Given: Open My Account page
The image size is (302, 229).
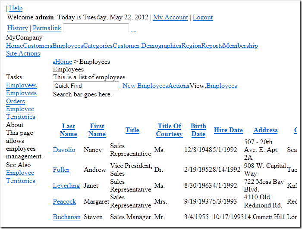Looking at the screenshot, I should (x=170, y=17).
